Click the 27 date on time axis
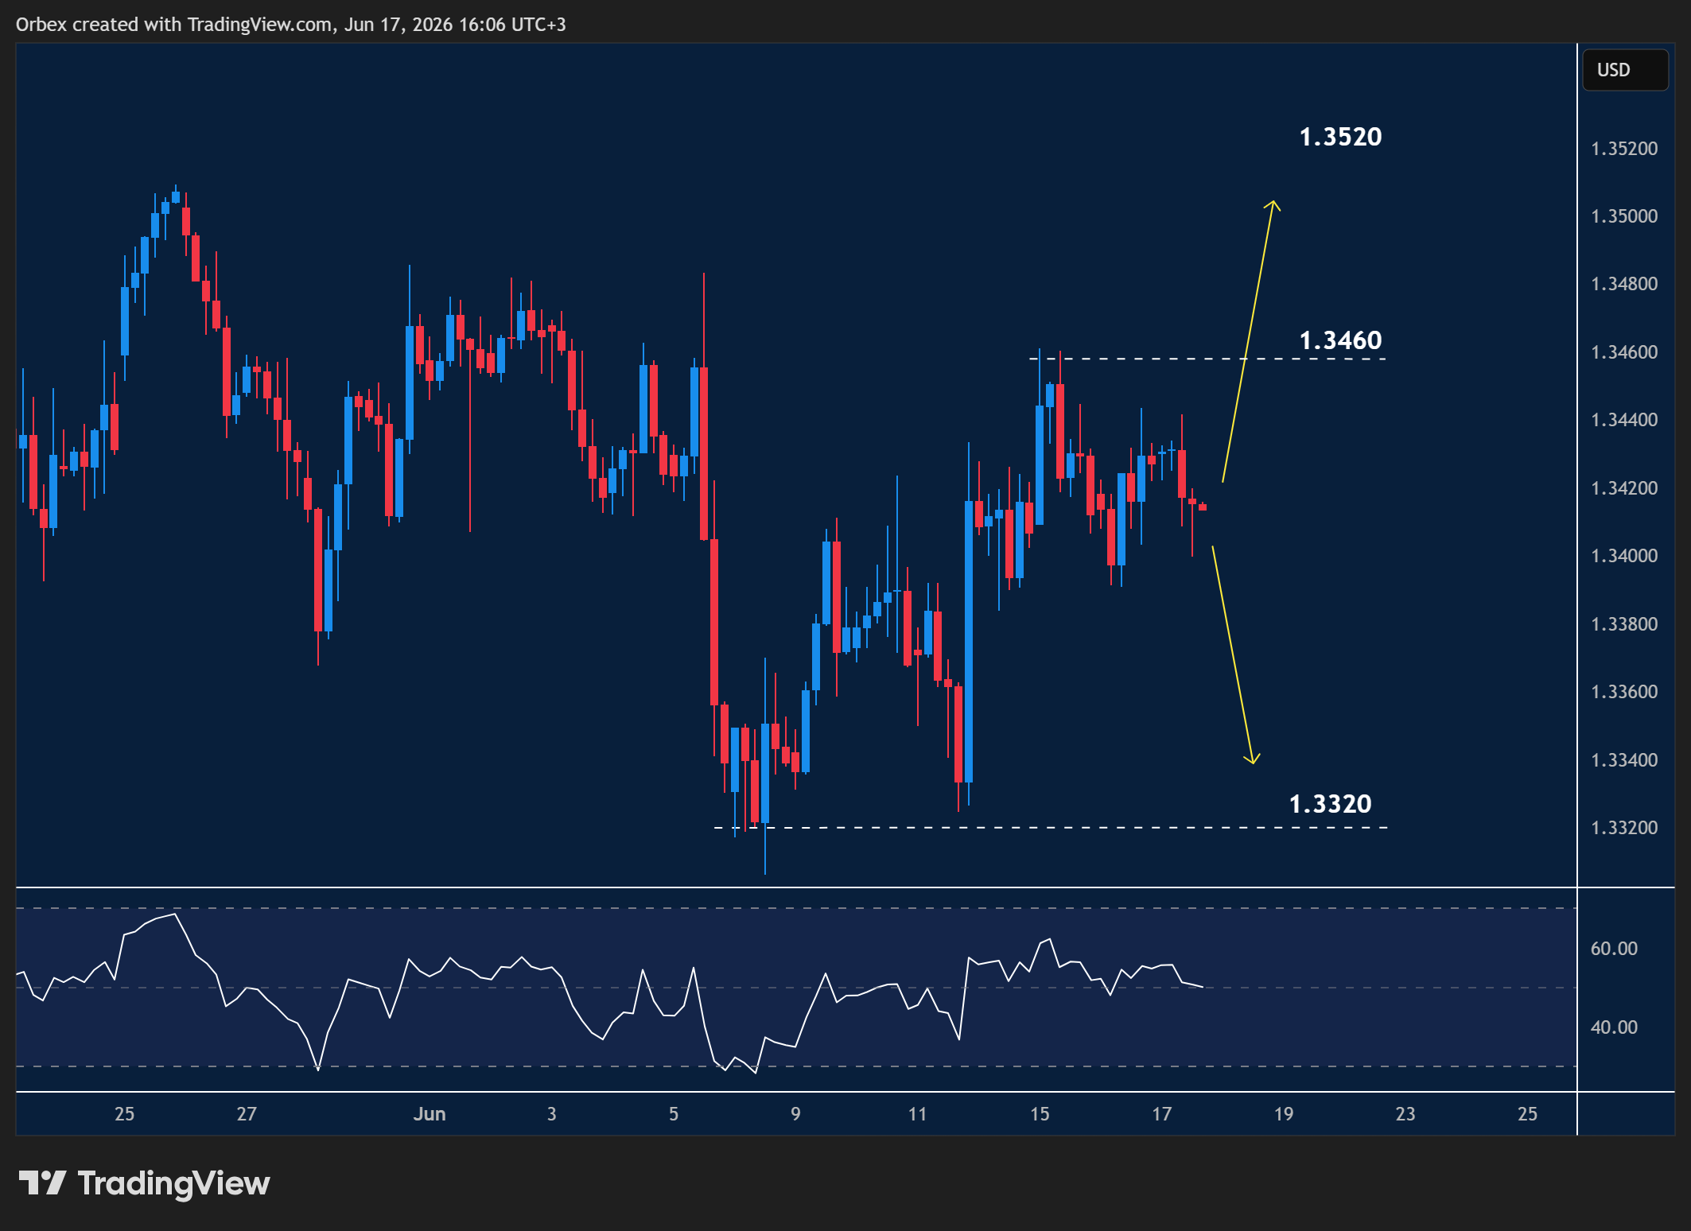Screen dimensions: 1691x1231 [247, 1114]
